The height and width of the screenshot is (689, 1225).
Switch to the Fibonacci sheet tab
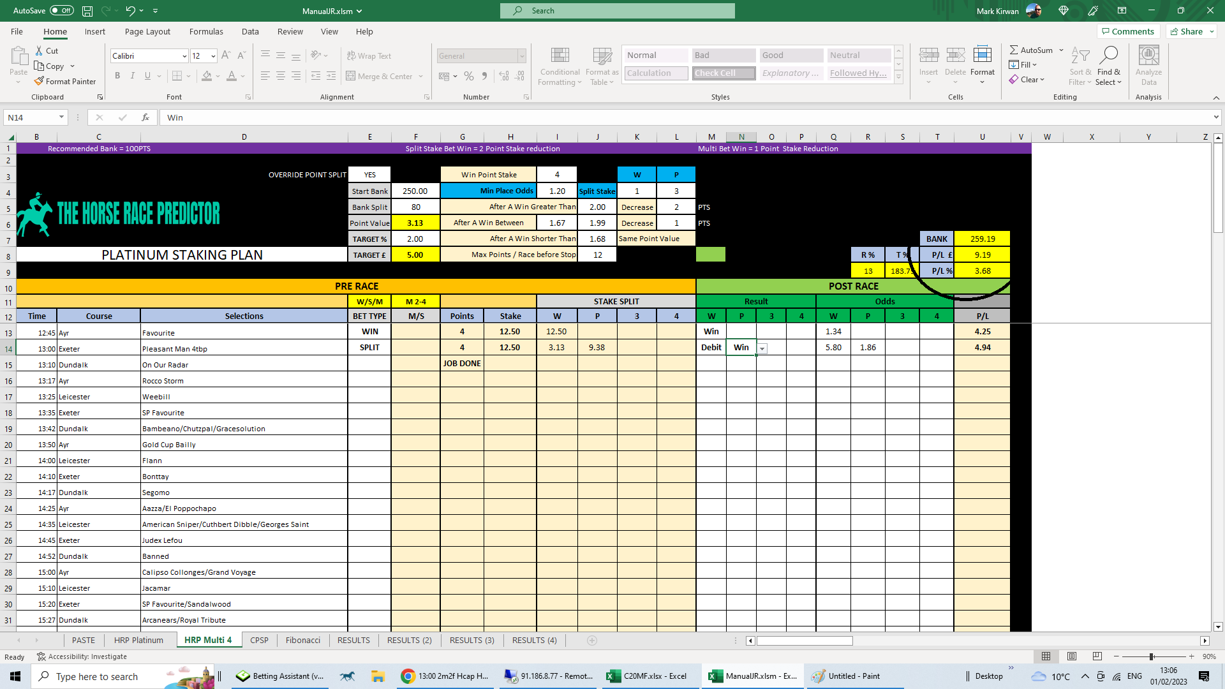point(303,641)
